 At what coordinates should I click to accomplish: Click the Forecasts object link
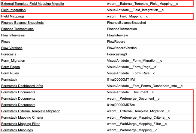tap(9, 54)
